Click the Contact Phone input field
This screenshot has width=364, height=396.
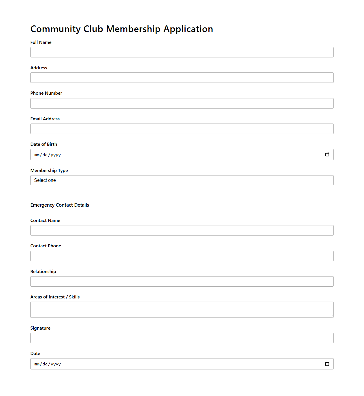coord(182,256)
